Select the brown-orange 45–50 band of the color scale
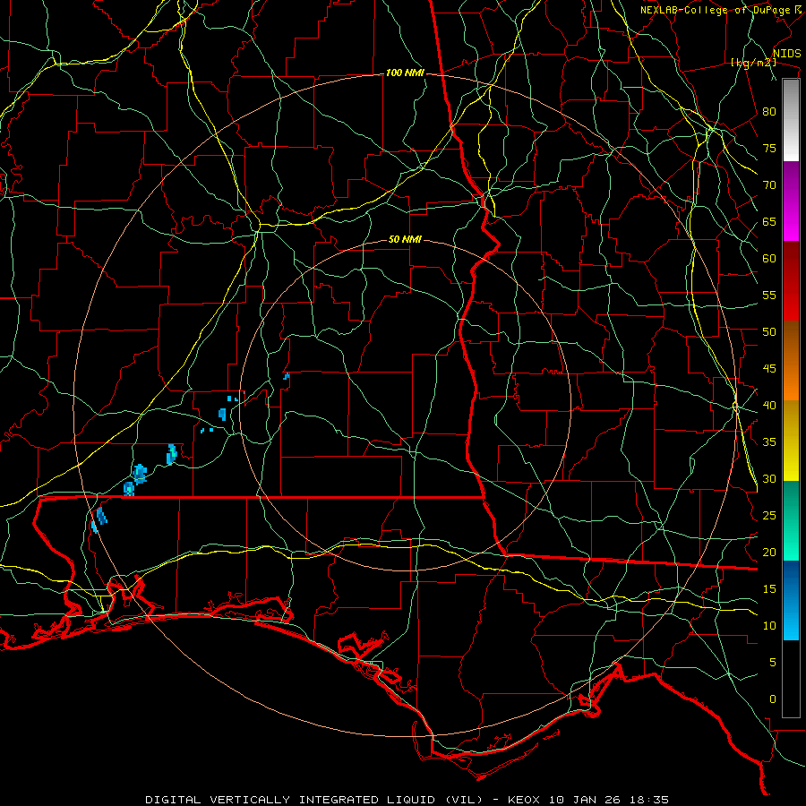This screenshot has width=806, height=806. (791, 360)
